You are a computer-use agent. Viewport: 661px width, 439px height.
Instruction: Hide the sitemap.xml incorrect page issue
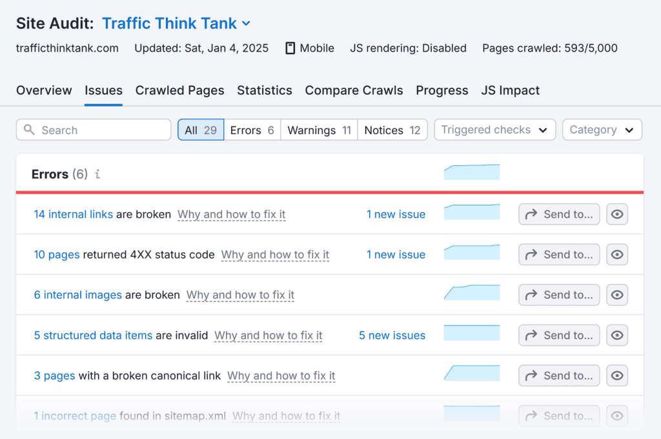(616, 416)
